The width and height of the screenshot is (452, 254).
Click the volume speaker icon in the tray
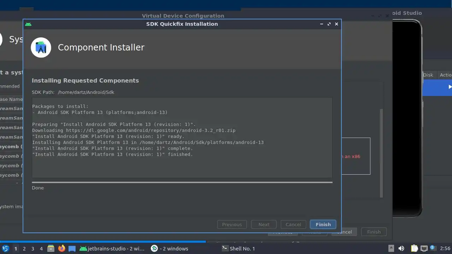(401, 248)
